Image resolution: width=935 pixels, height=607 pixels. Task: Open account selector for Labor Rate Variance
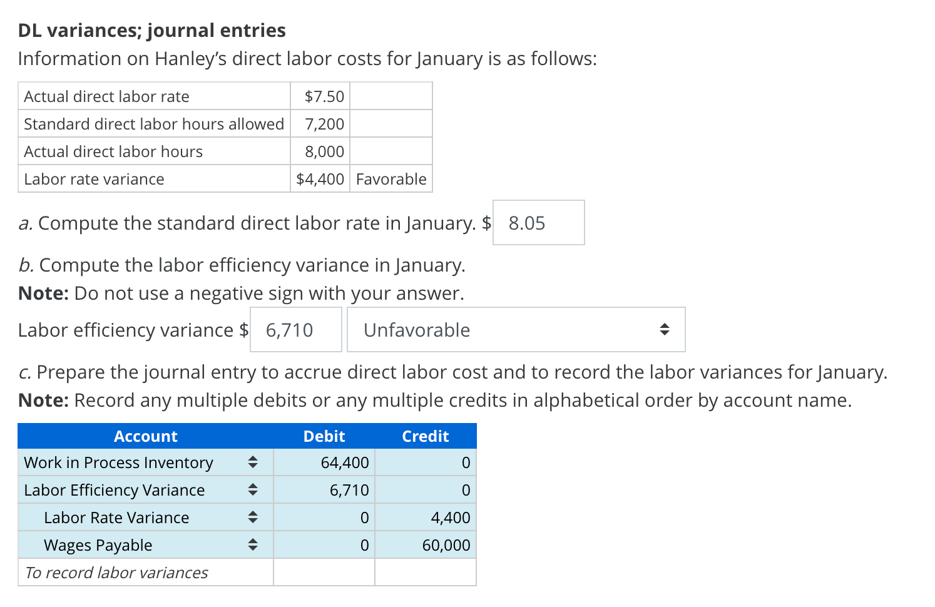(x=253, y=517)
